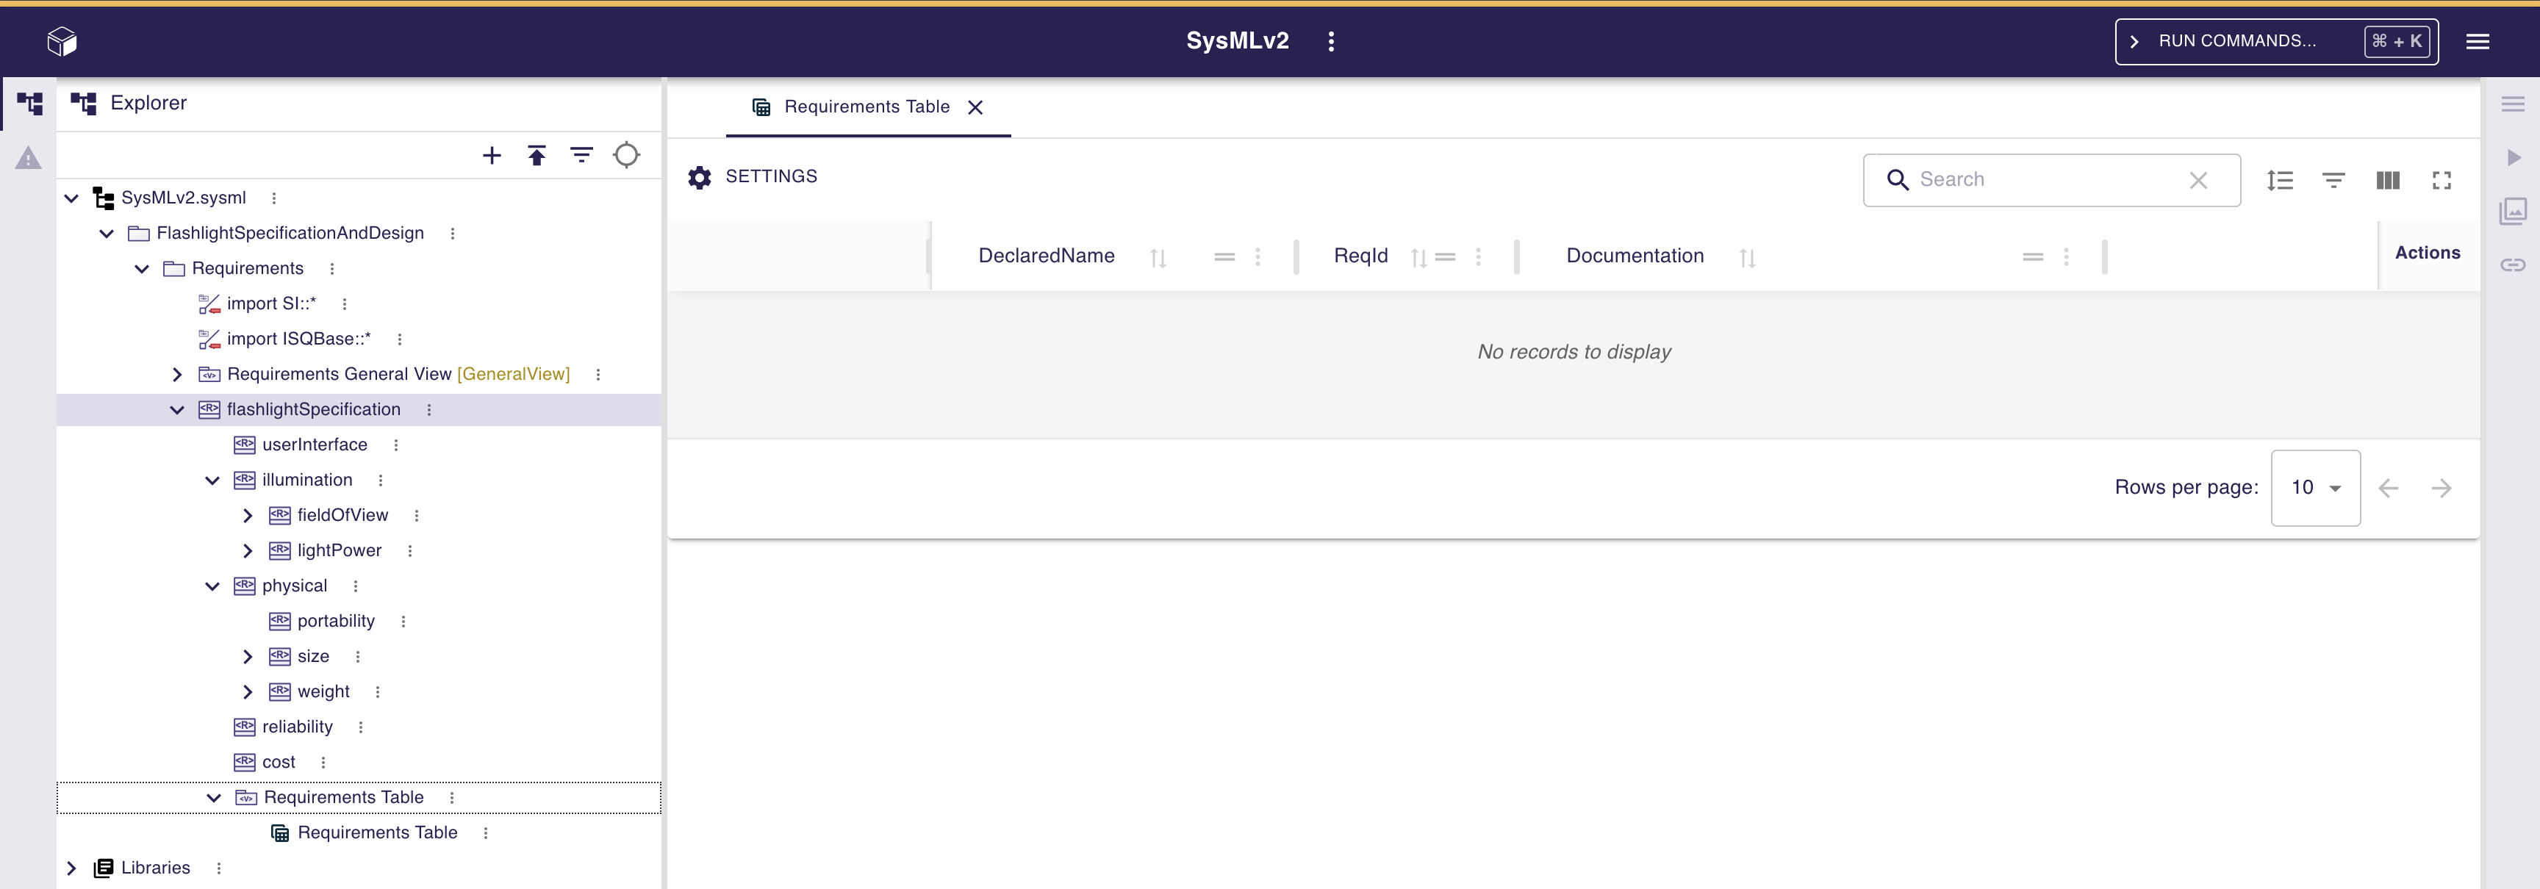This screenshot has height=889, width=2540.
Task: Open the link icon in right sidebar
Action: coord(2512,264)
